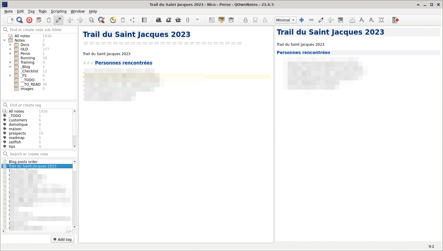Toggle note edit mode pencil button

[58, 20]
